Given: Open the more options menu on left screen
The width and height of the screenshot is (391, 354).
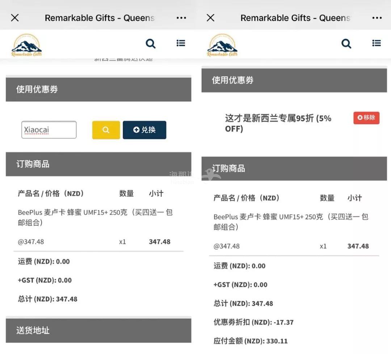Looking at the screenshot, I should click(181, 18).
